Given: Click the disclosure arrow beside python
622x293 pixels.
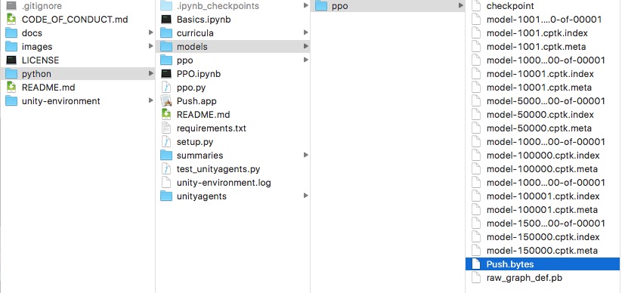Looking at the screenshot, I should [150, 73].
